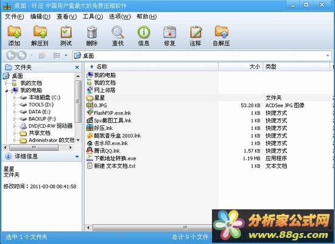This screenshot has height=244, width=335.
Task: Select 去水印.exe.lnk shortcut
Action: coord(111,143)
